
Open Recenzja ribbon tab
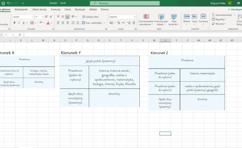(x=80, y=9)
